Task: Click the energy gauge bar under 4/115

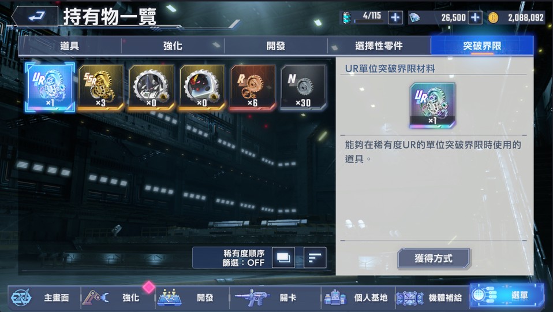Action: tap(369, 22)
